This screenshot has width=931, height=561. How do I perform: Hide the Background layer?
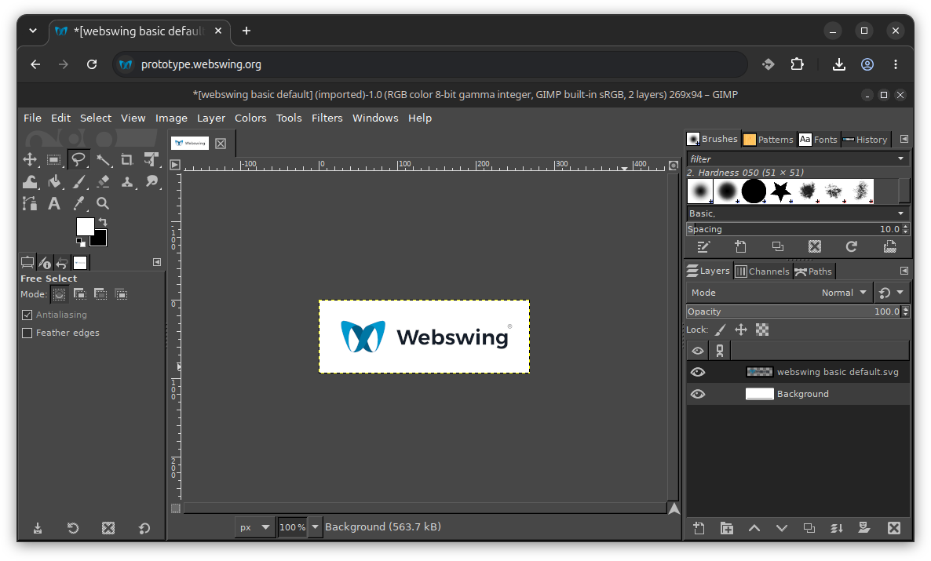click(x=698, y=394)
